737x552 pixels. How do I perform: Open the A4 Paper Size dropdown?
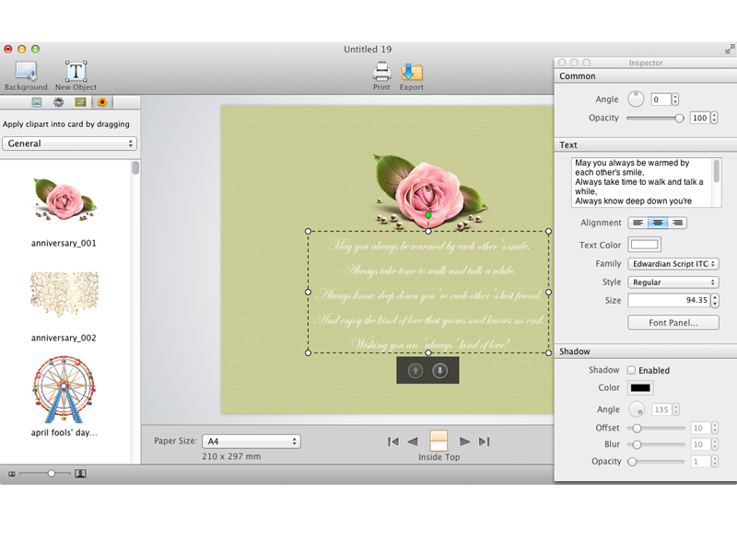point(251,441)
